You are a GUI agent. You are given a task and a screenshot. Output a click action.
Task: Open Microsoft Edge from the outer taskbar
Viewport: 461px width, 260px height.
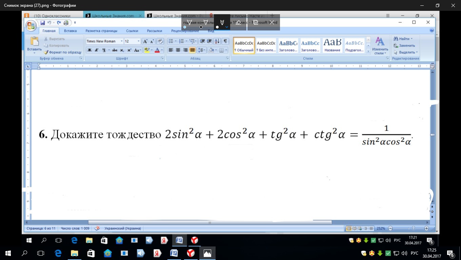point(58,253)
